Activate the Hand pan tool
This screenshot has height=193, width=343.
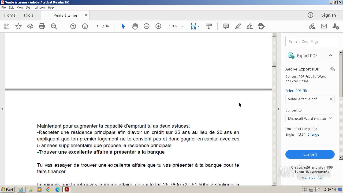coord(135,26)
